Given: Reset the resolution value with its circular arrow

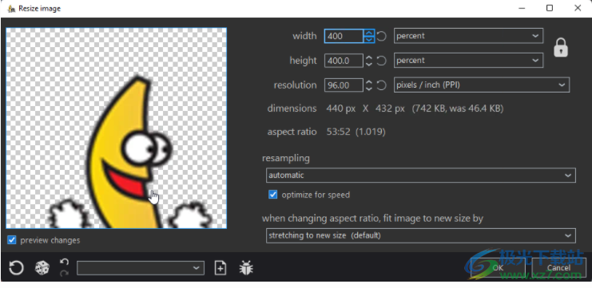Looking at the screenshot, I should click(x=382, y=85).
